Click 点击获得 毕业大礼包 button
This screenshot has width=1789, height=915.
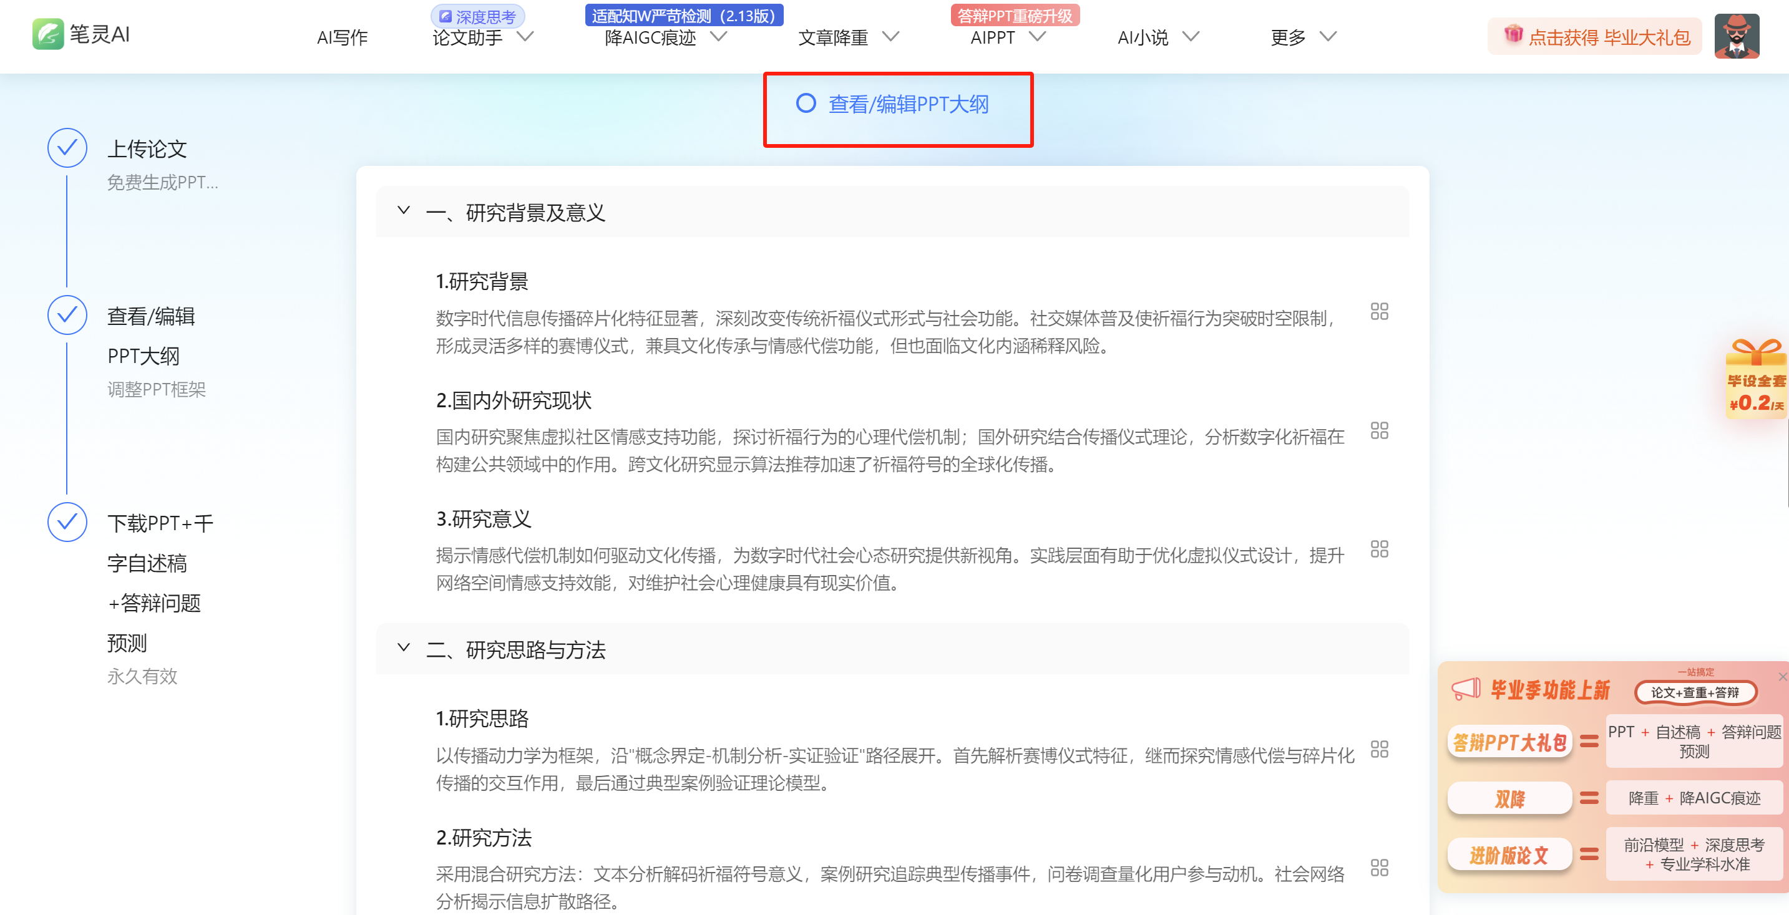coord(1594,36)
